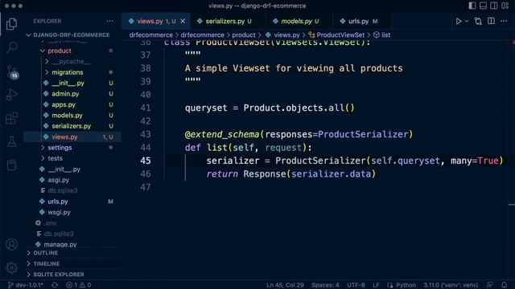Open the Accounts menu icon

tap(12, 244)
